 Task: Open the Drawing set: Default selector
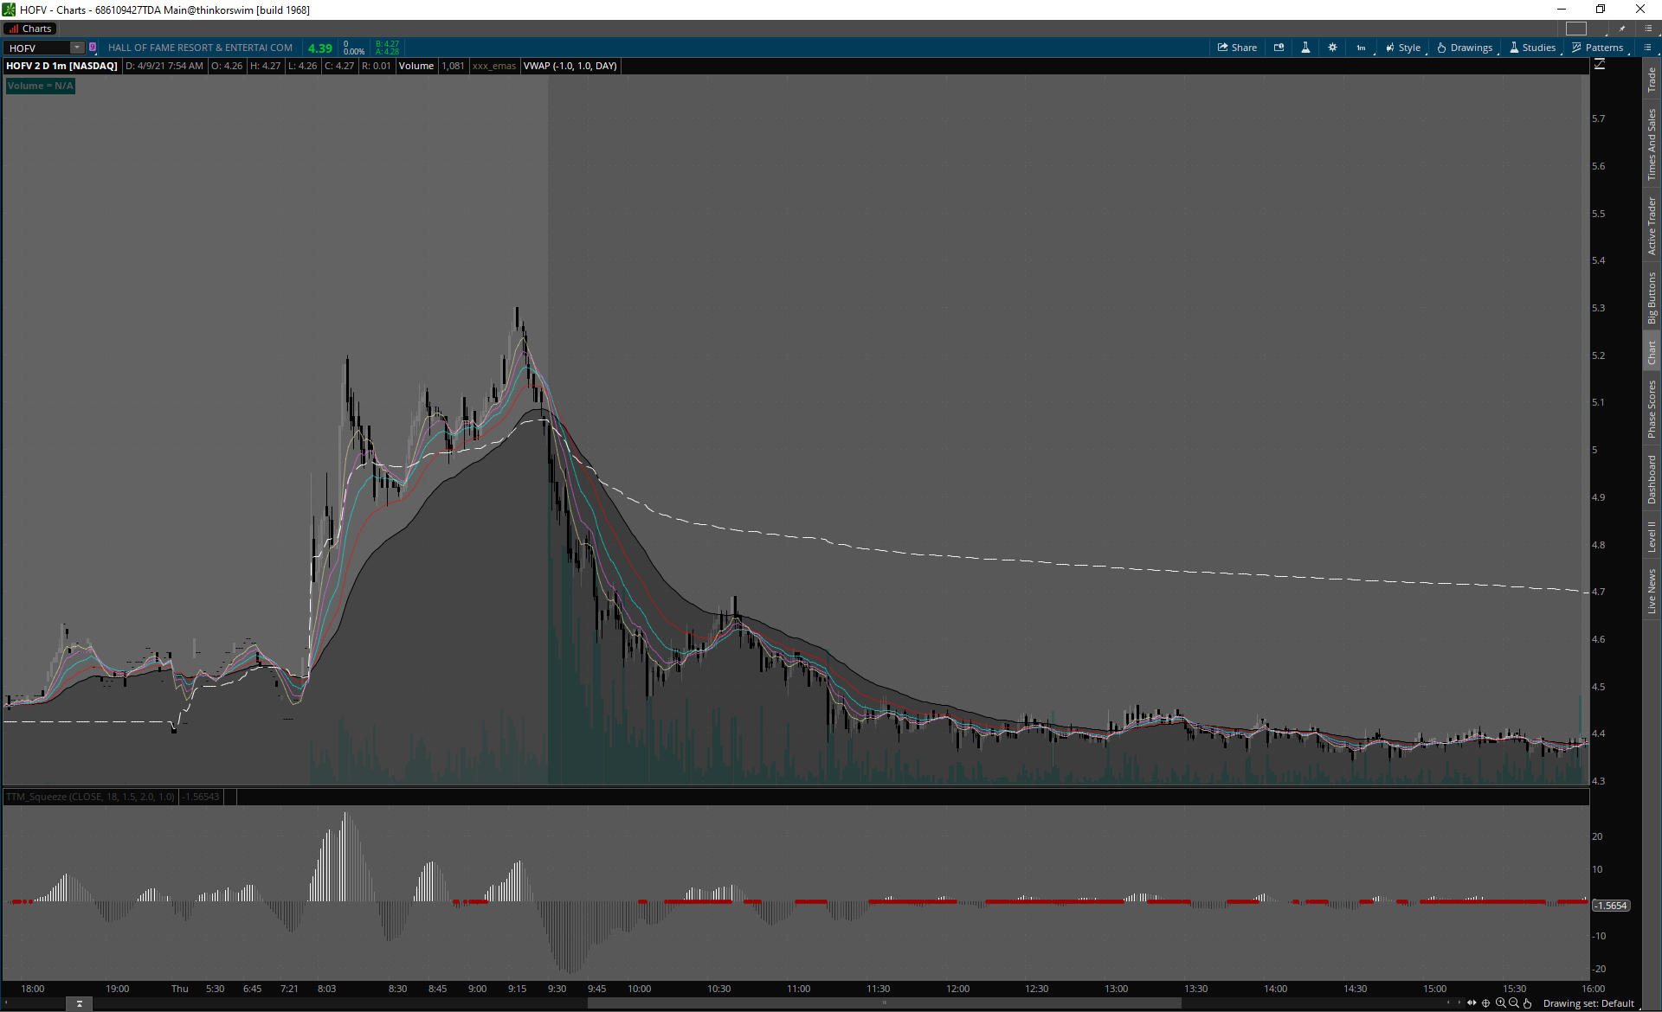(1588, 1003)
